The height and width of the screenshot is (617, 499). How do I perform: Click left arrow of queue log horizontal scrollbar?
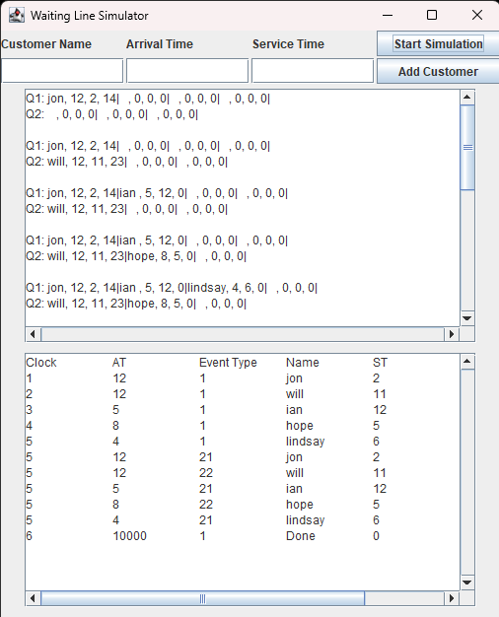coord(34,334)
